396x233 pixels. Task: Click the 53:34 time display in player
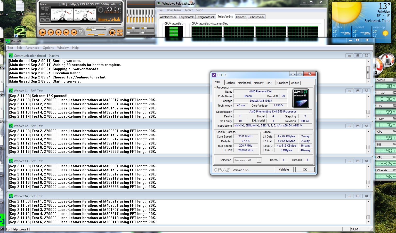point(113,9)
